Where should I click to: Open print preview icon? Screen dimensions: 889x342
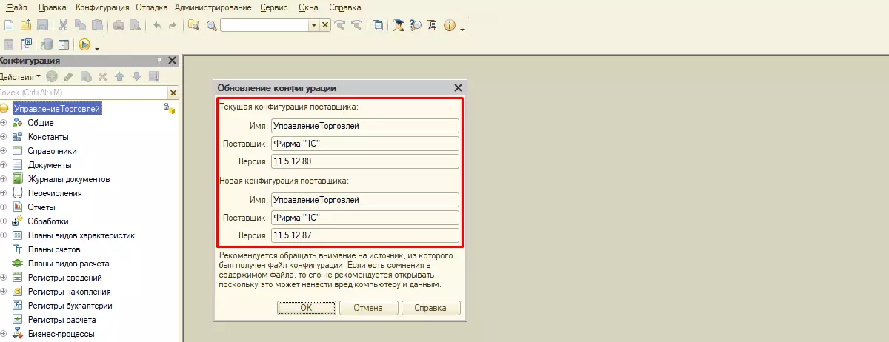pyautogui.click(x=135, y=25)
